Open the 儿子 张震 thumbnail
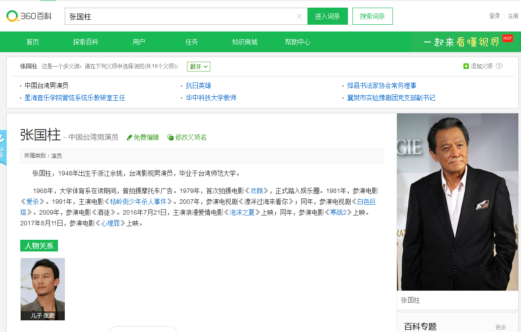 43,288
